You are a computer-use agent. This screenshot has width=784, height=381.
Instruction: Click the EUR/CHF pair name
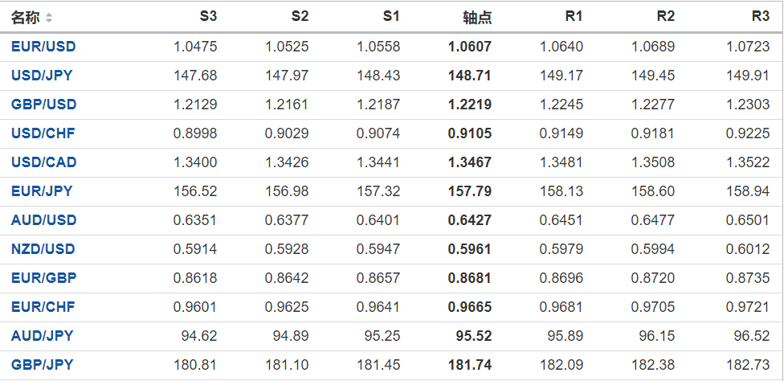point(43,307)
